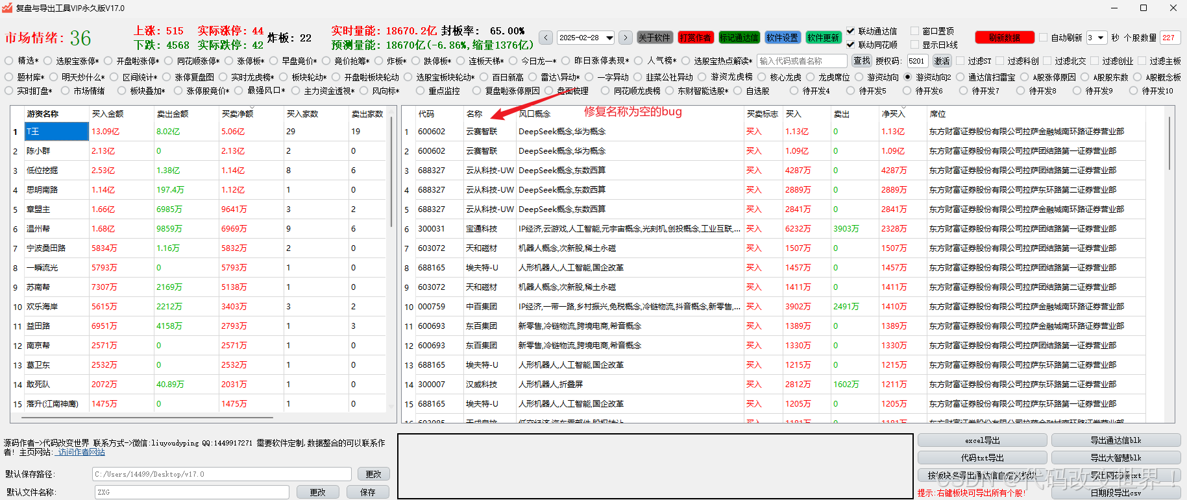This screenshot has height=500, width=1187.
Task: Click the 激活 activate button
Action: pos(941,61)
